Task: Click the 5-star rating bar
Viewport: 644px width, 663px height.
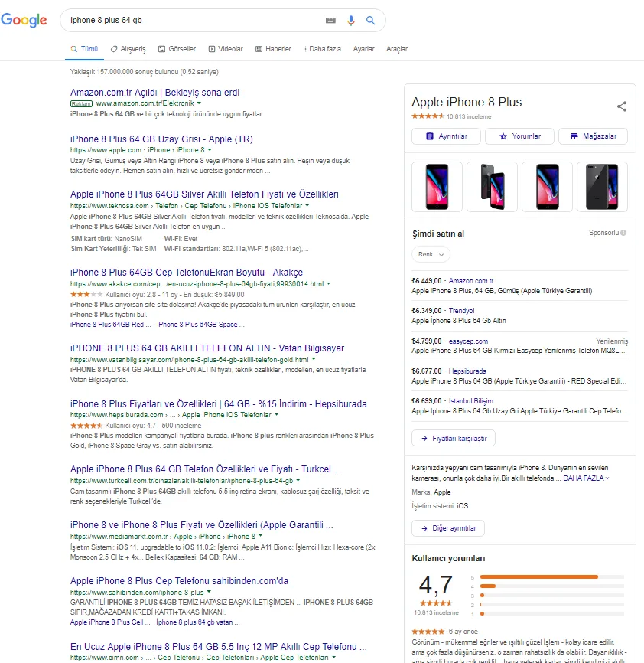Action: (x=552, y=576)
